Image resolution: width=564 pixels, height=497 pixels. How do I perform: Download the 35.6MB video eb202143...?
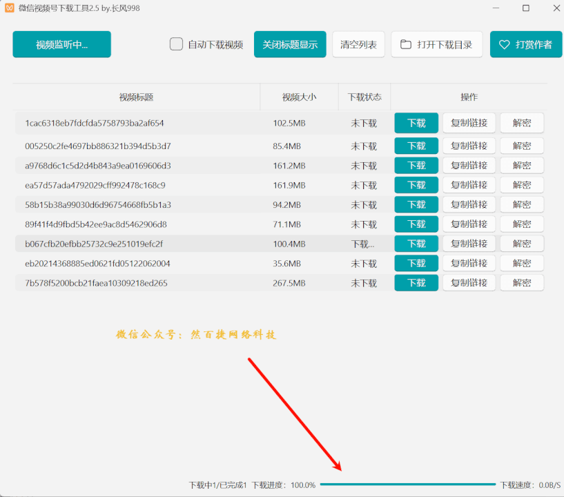(x=416, y=263)
